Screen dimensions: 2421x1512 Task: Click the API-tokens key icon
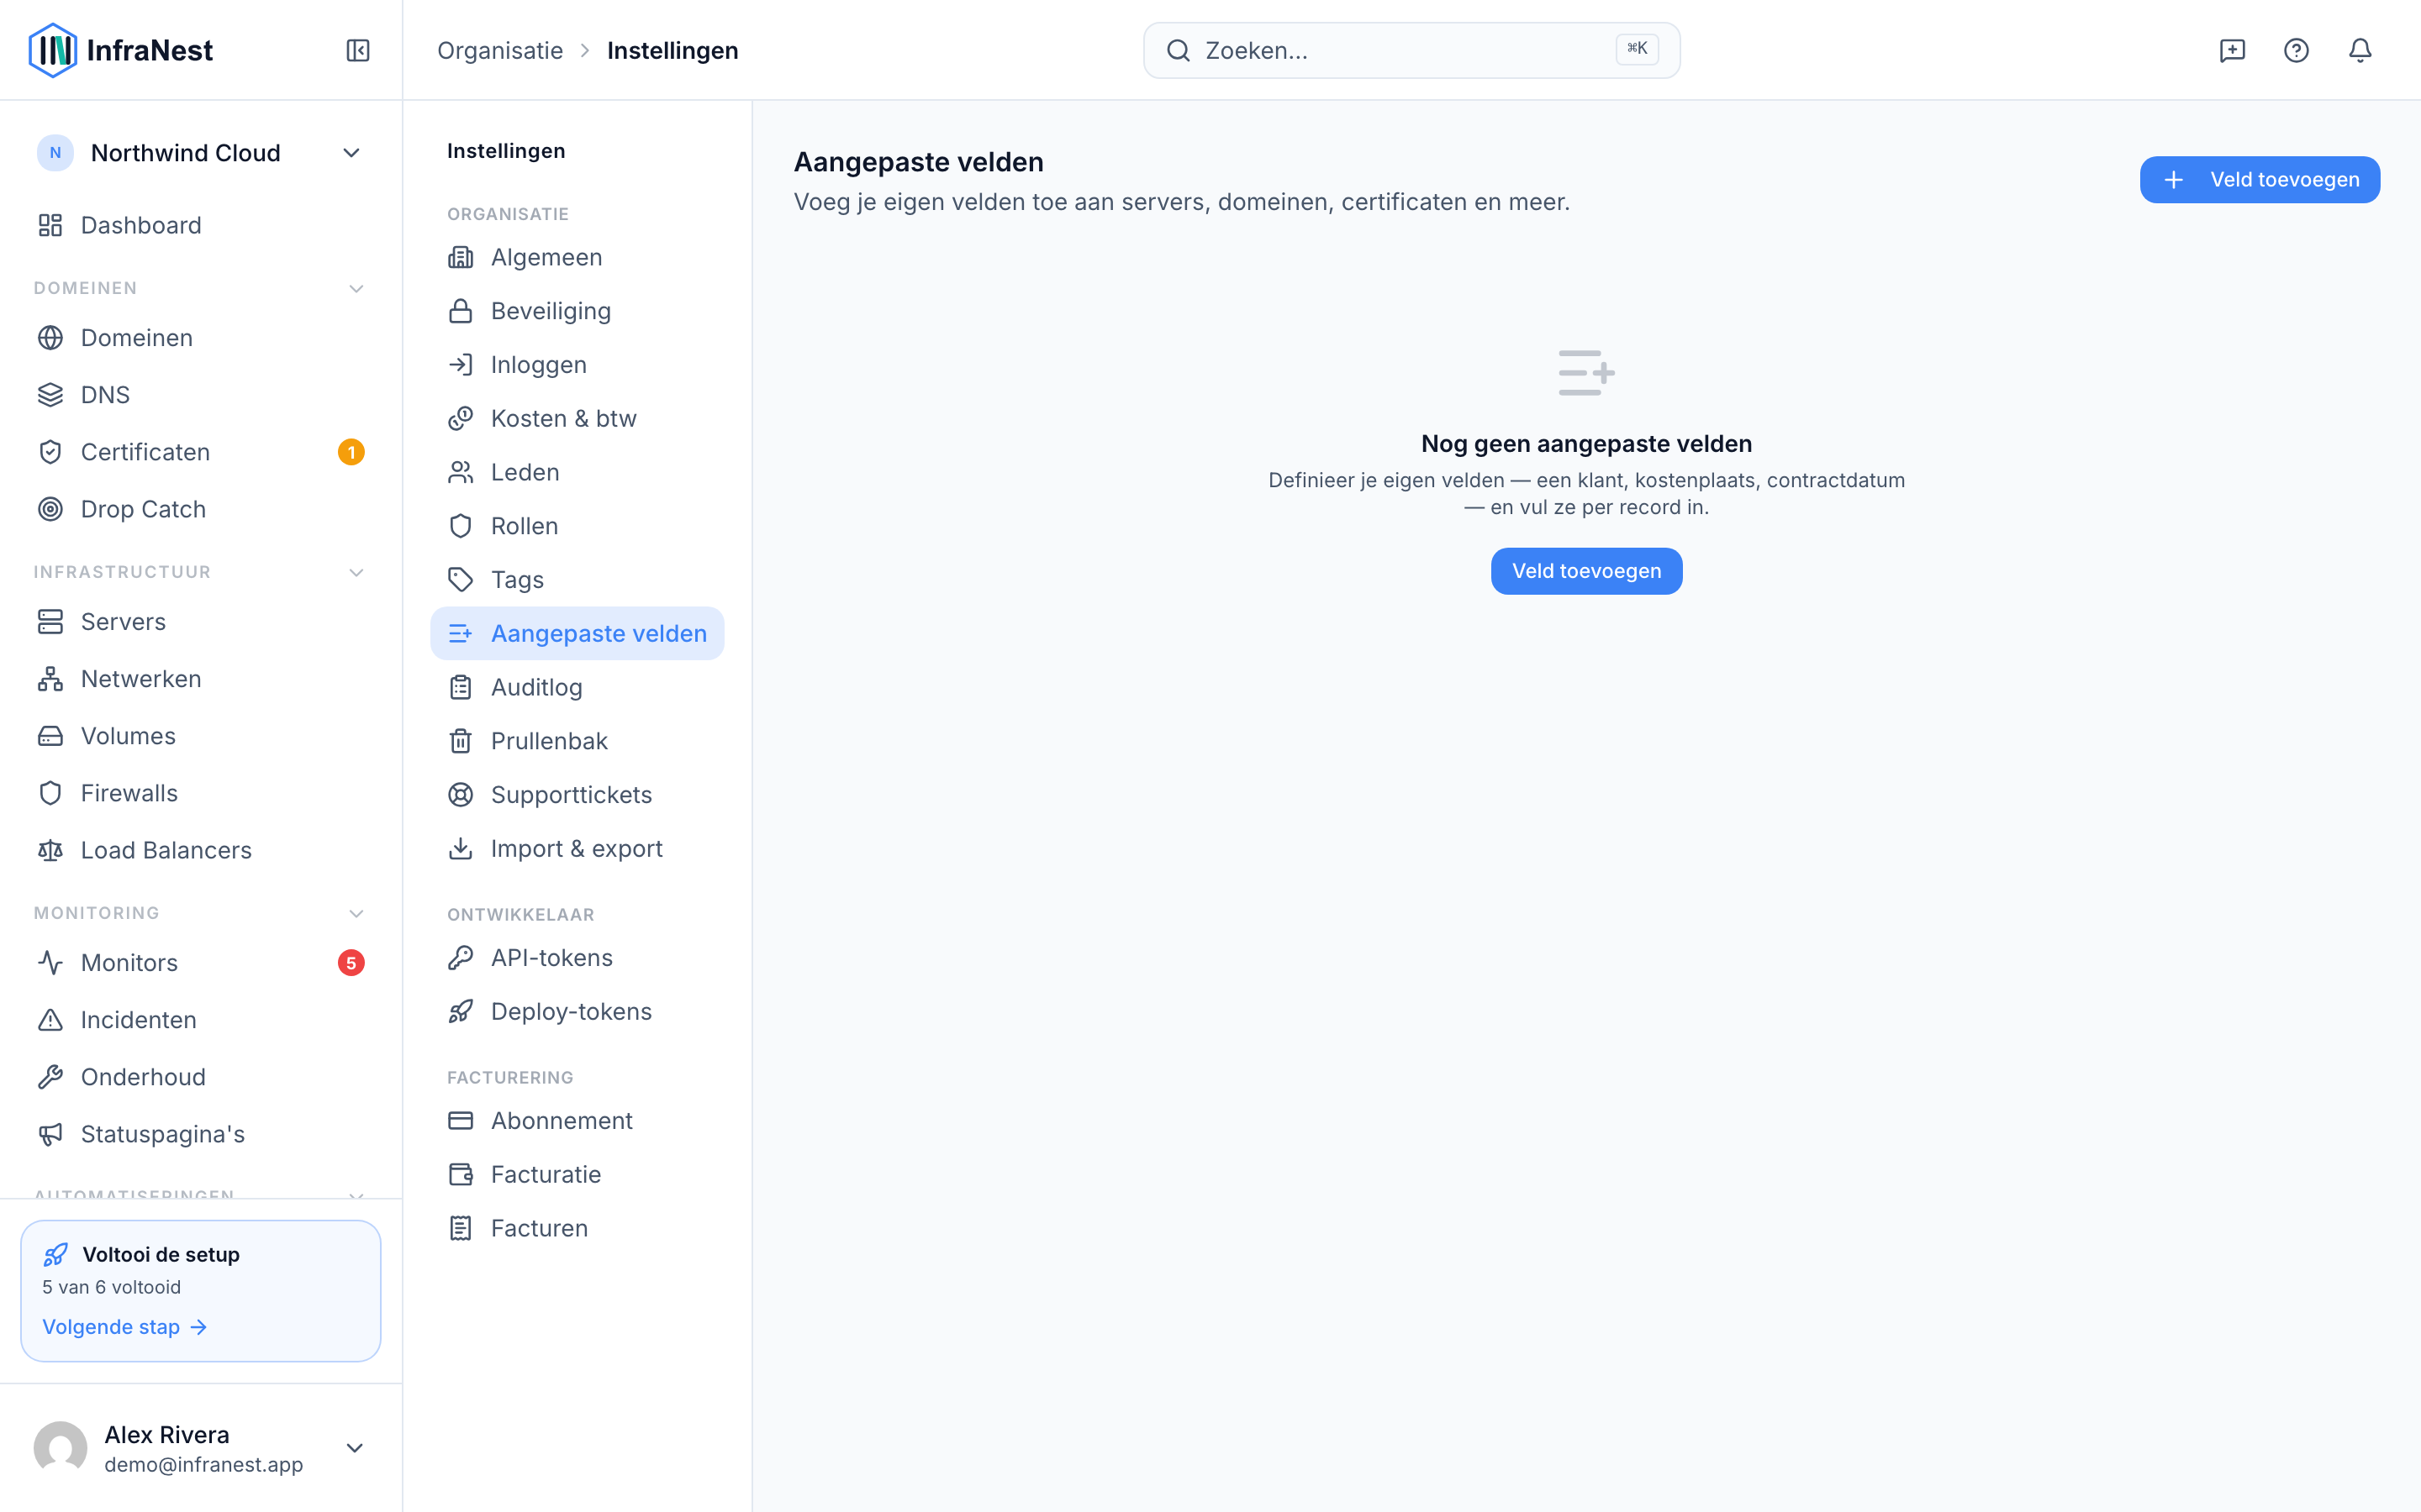tap(460, 958)
